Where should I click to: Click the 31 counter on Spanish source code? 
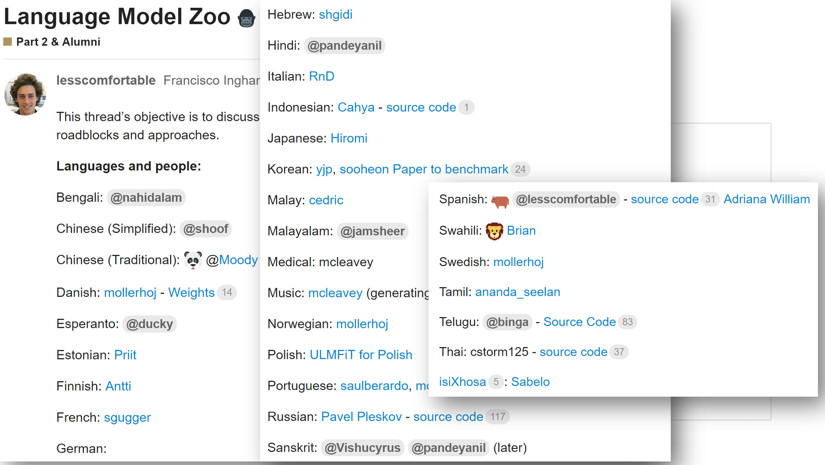coord(710,199)
